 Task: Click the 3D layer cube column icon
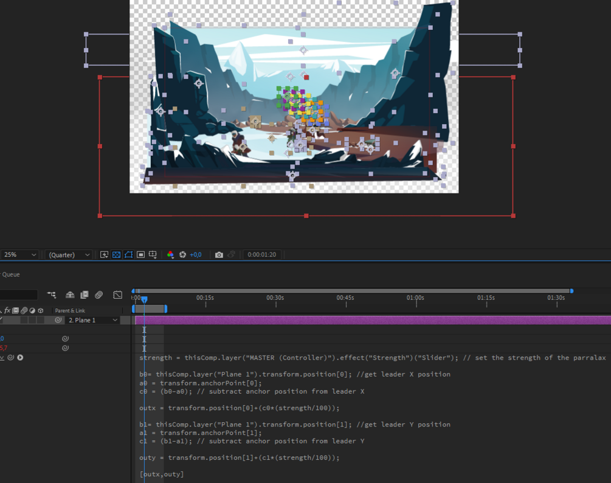(x=41, y=310)
